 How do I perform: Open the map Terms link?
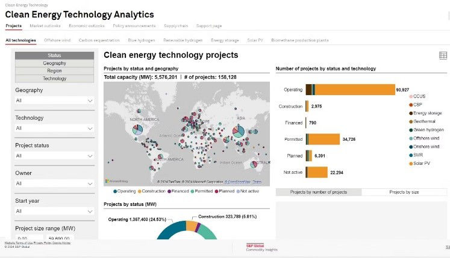click(x=257, y=182)
